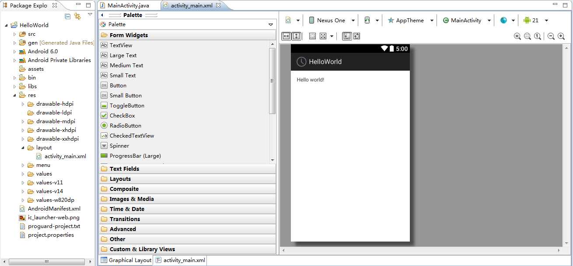Click the palette vertical scrollbar thumb

click(273, 80)
